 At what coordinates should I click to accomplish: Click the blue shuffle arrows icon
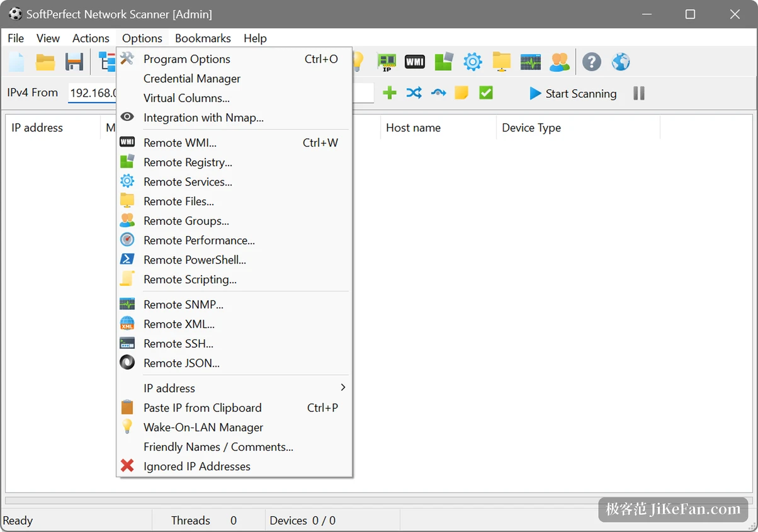pos(414,93)
